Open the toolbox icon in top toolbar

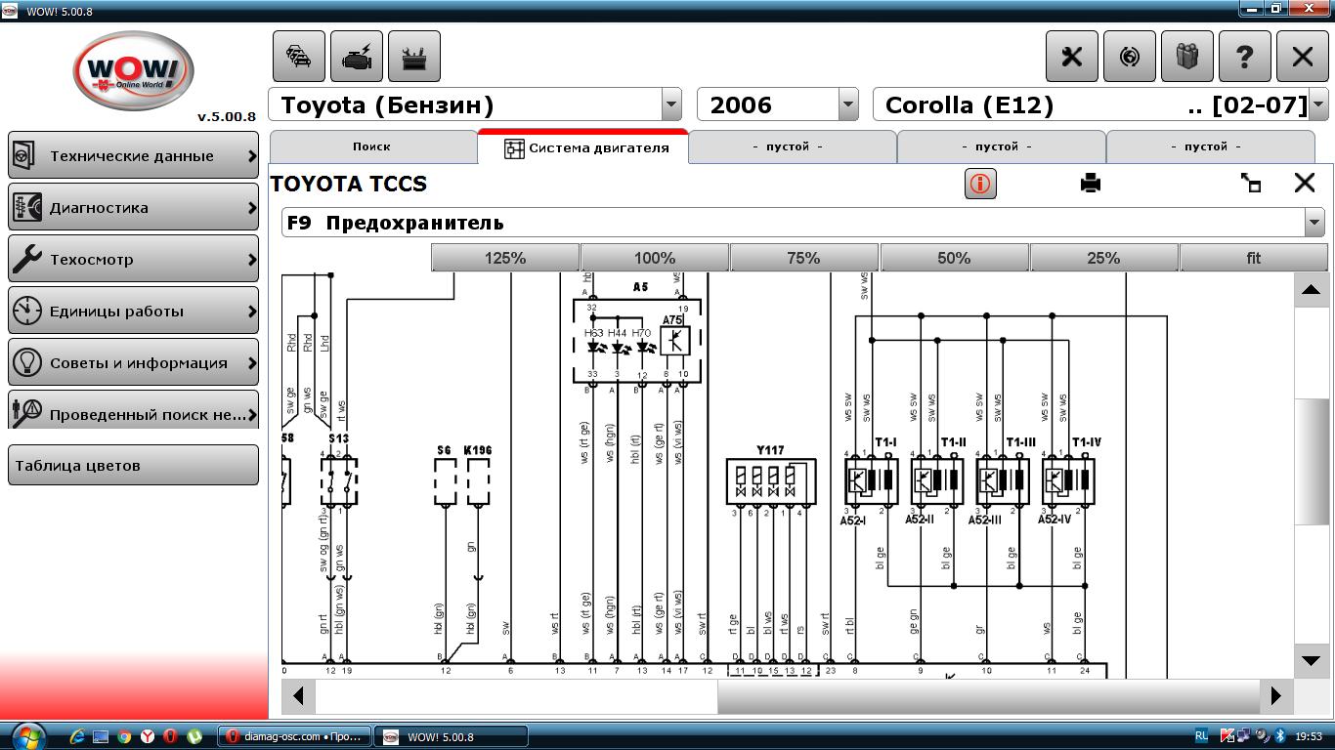point(414,57)
